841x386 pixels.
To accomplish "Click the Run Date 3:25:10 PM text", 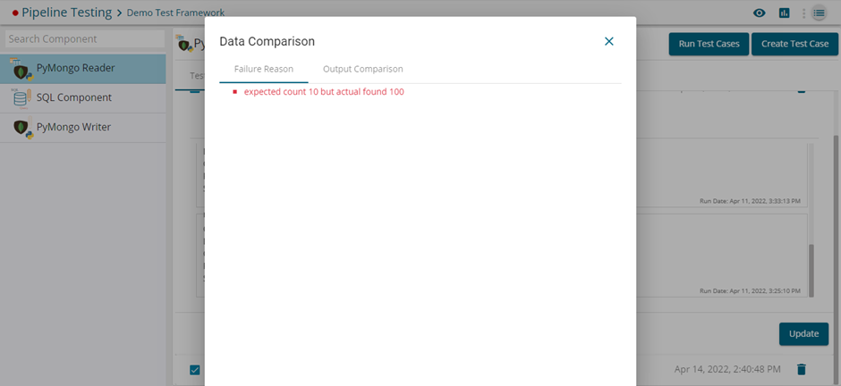I will tap(750, 291).
